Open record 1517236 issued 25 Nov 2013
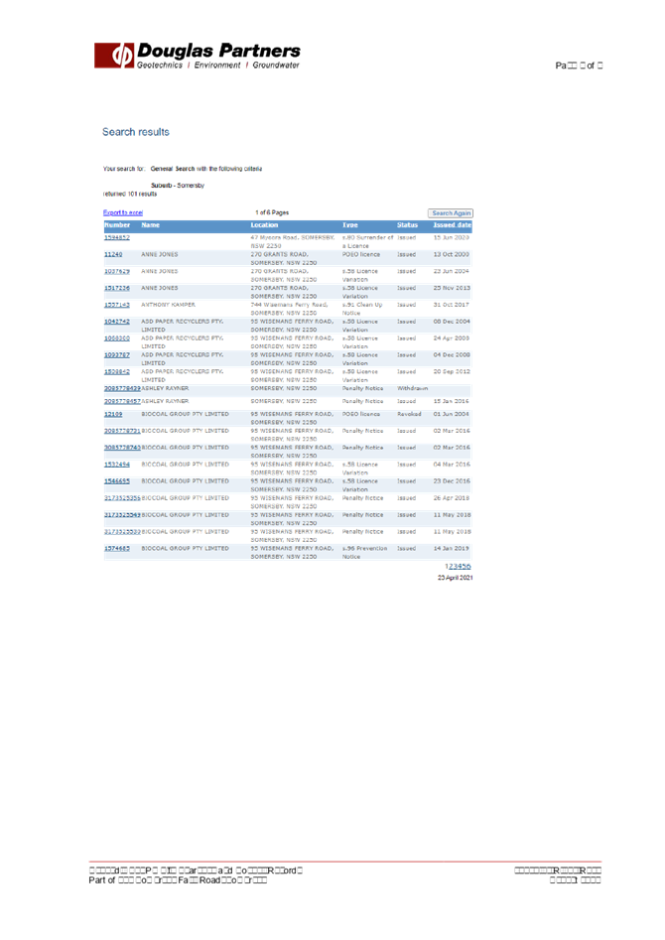 pos(117,289)
